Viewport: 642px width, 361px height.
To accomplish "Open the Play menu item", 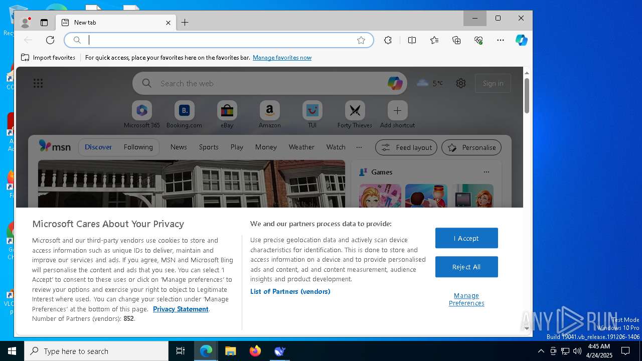I will (x=237, y=147).
